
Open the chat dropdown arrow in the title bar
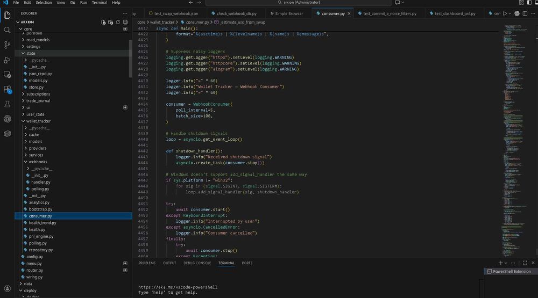tap(403, 2)
